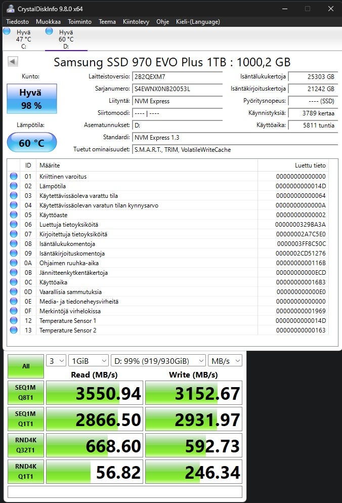Click the supported features field S.M.A.R.T., TRIM
The image size is (342, 503).
pos(235,150)
